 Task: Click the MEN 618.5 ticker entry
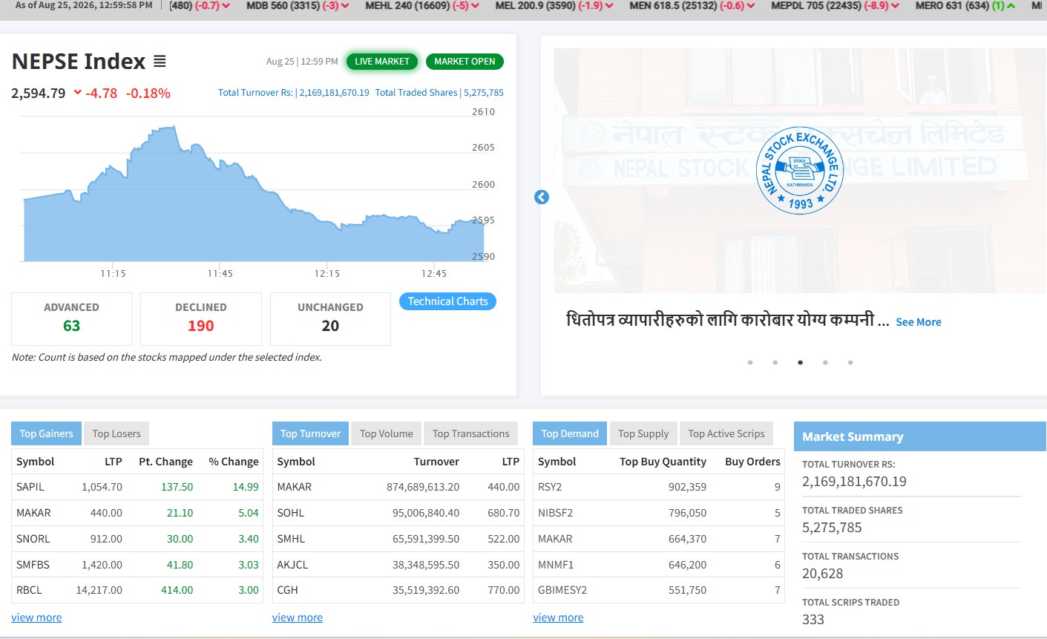tap(692, 6)
